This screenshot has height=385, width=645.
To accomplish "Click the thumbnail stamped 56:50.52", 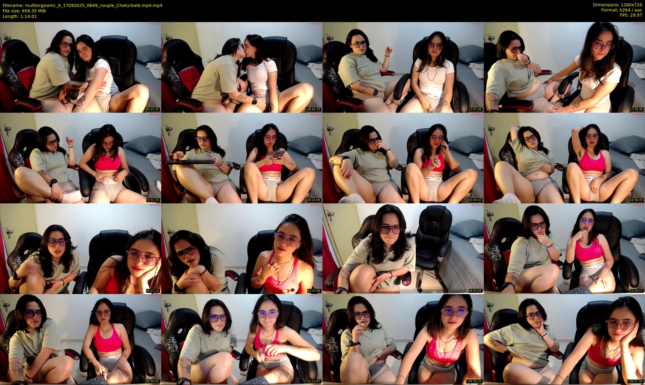I will pos(80,339).
